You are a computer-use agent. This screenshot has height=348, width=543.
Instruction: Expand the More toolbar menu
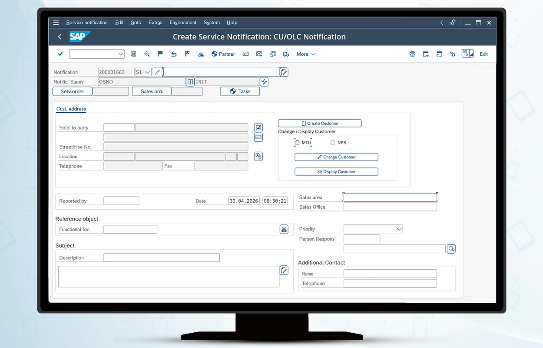coord(306,54)
